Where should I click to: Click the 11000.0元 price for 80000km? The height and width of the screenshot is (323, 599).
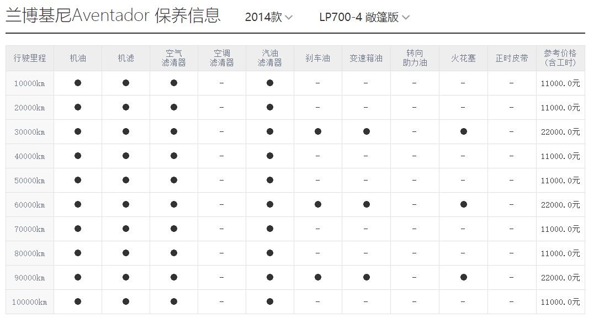tap(560, 253)
